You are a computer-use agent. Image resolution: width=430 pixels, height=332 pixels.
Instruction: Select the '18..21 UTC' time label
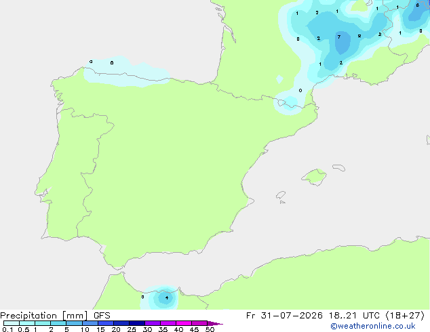pyautogui.click(x=354, y=316)
